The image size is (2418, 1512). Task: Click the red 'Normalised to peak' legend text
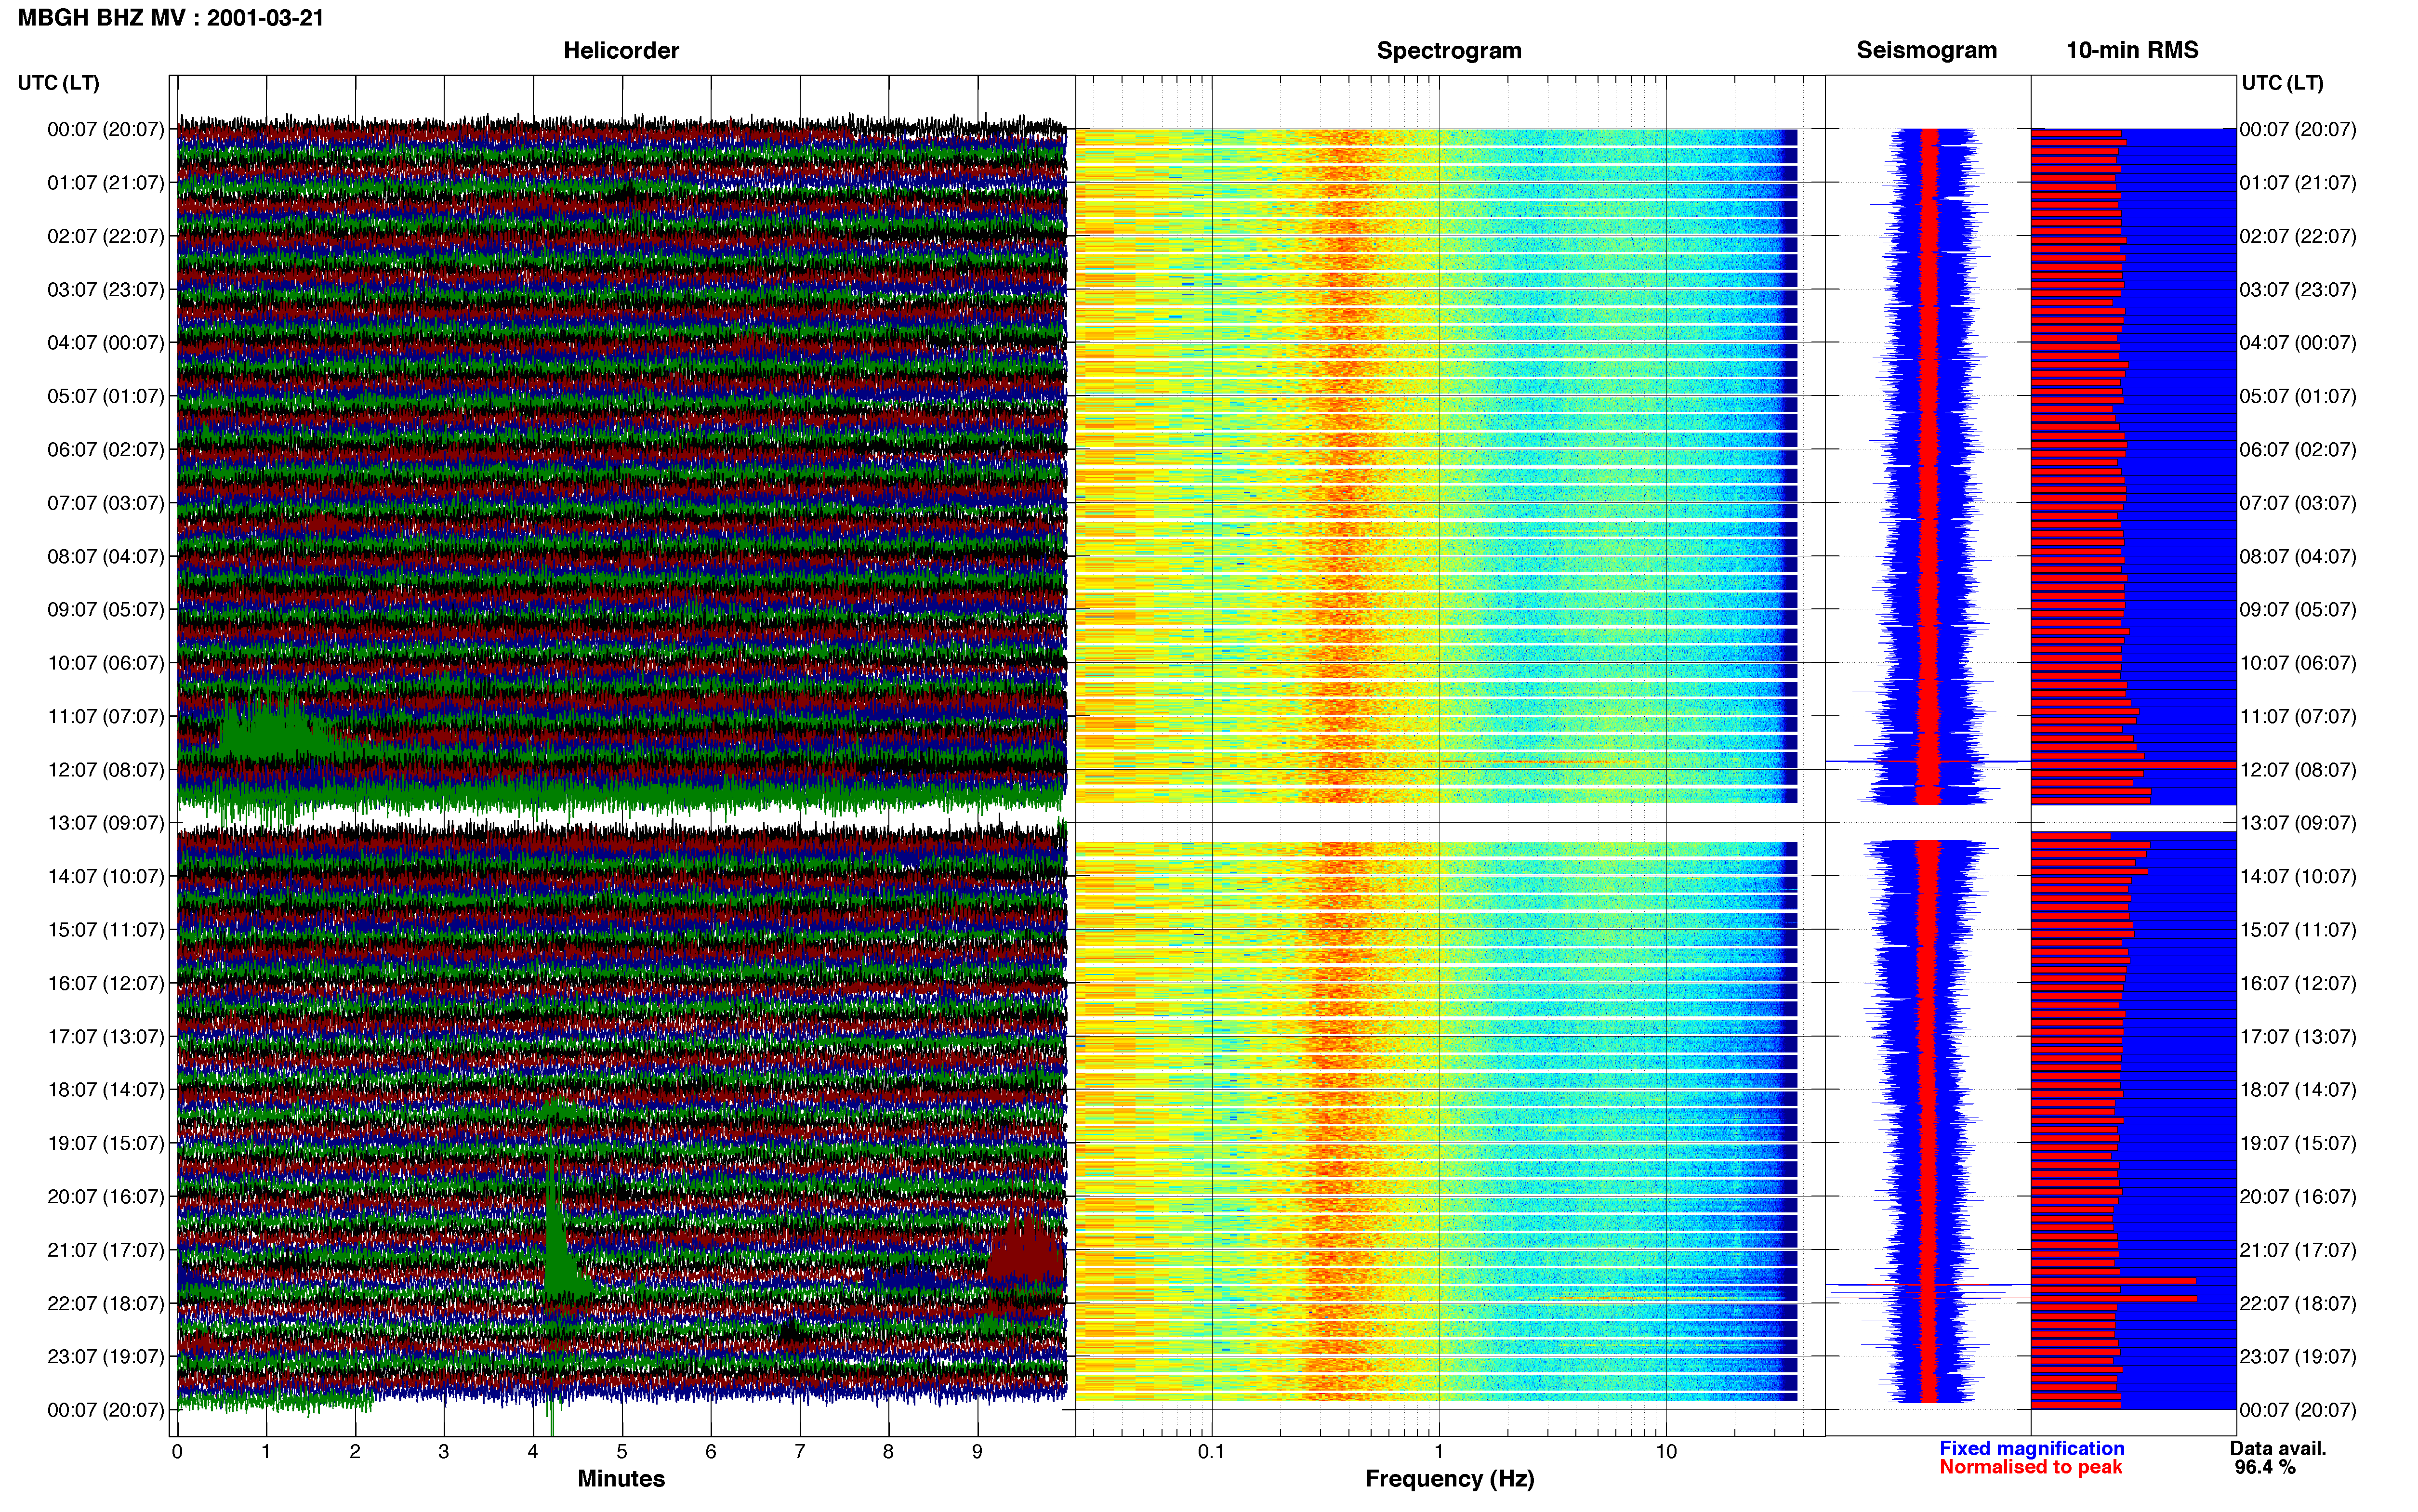2030,1467
